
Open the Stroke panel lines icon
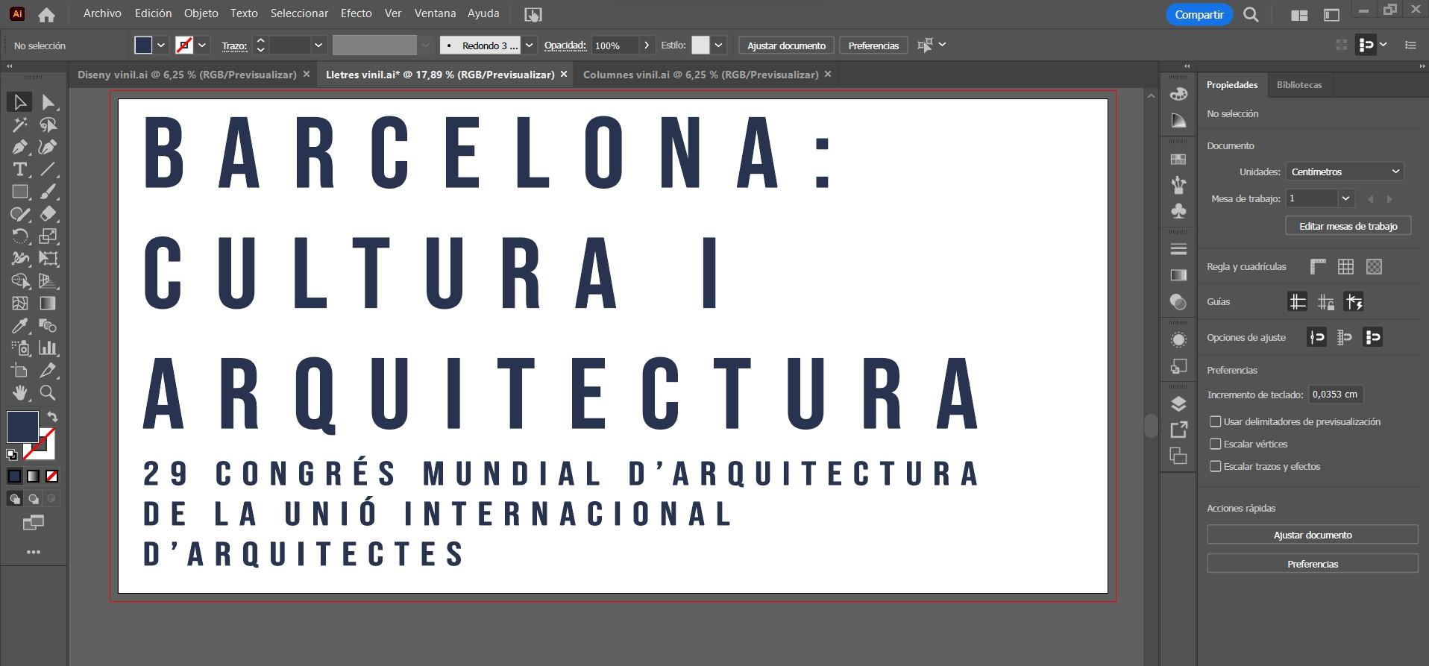(x=1178, y=249)
